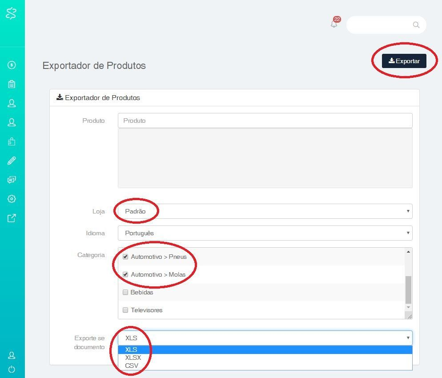Screen dimensions: 442x378
Task: Click the app logo in sidebar
Action: tap(11, 13)
